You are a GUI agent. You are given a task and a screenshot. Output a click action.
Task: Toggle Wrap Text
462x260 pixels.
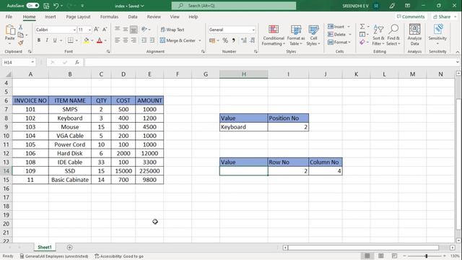tap(173, 30)
